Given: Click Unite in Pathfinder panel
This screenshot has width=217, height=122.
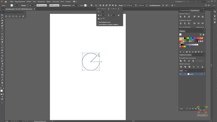Looking at the screenshot, I should [x=181, y=61].
